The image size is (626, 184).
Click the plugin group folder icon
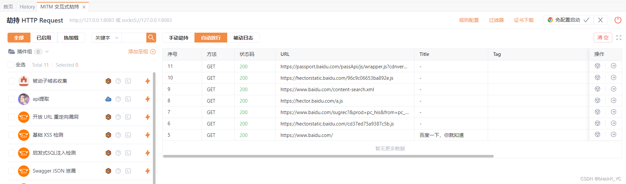point(11,52)
